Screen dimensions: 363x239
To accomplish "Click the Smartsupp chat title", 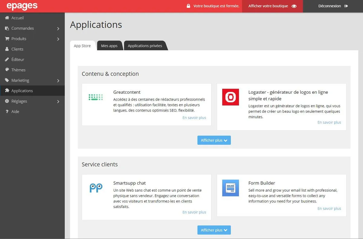I will (129, 183).
